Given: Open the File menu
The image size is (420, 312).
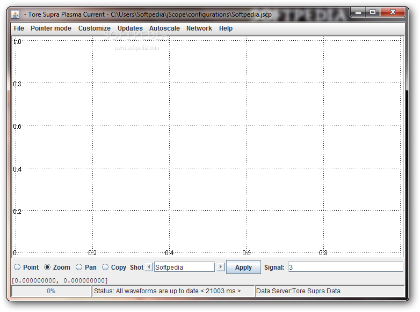Looking at the screenshot, I should point(19,28).
